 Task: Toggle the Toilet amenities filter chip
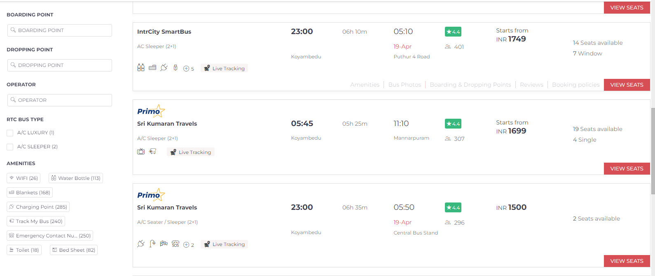[x=24, y=250]
